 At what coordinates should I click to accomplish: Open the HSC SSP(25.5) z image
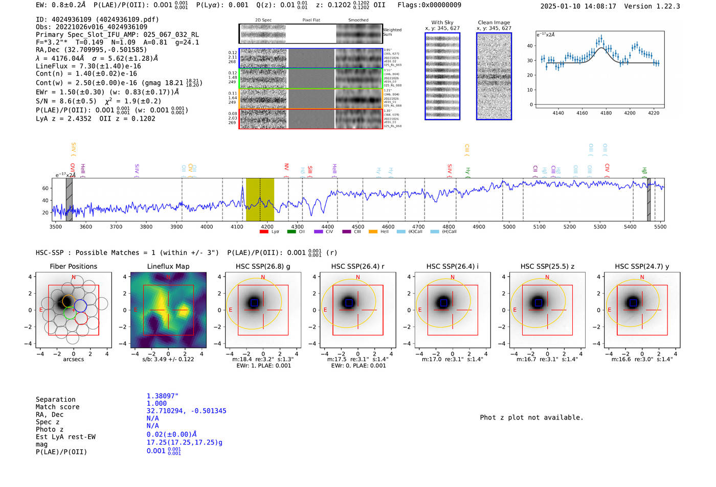click(547, 310)
